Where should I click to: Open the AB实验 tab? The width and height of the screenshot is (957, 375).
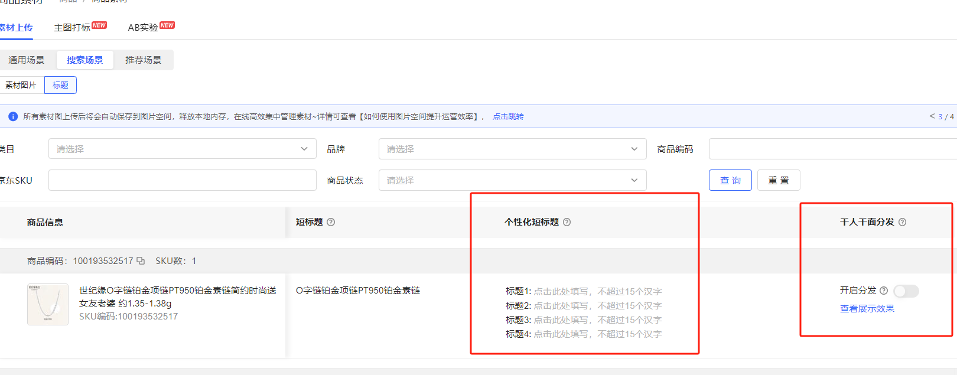143,27
